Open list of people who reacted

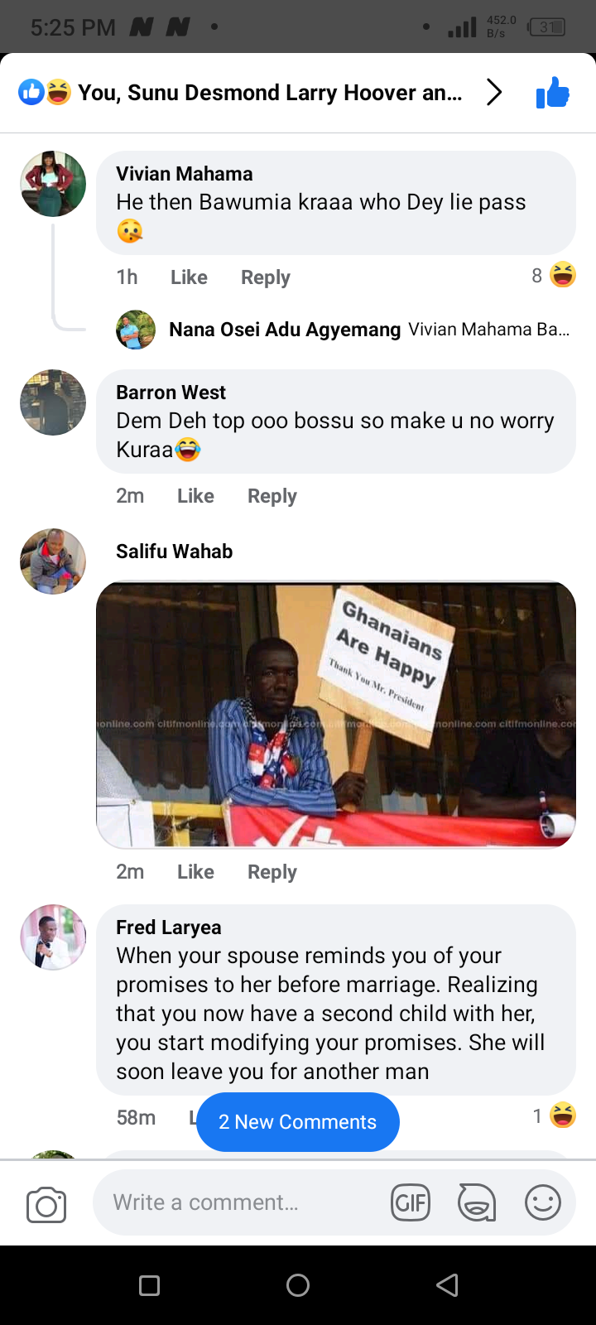click(241, 93)
